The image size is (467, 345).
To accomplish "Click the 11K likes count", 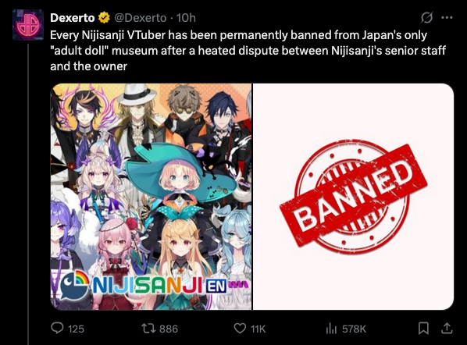I will pyautogui.click(x=258, y=329).
